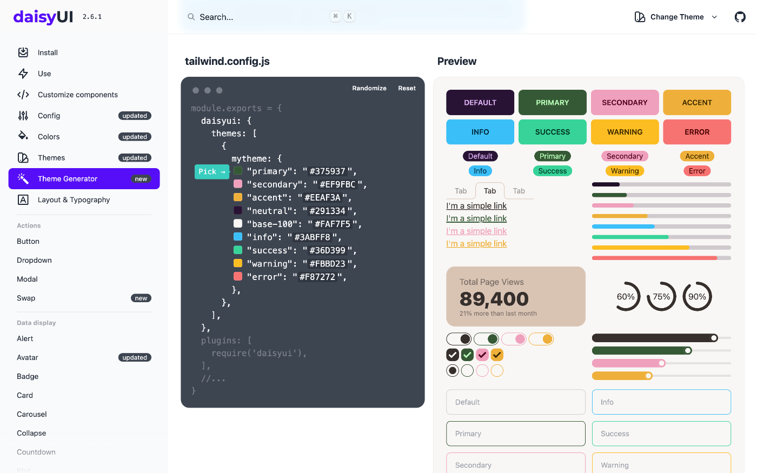757x473 pixels.
Task: Toggle the pink secondary switch
Action: 514,339
